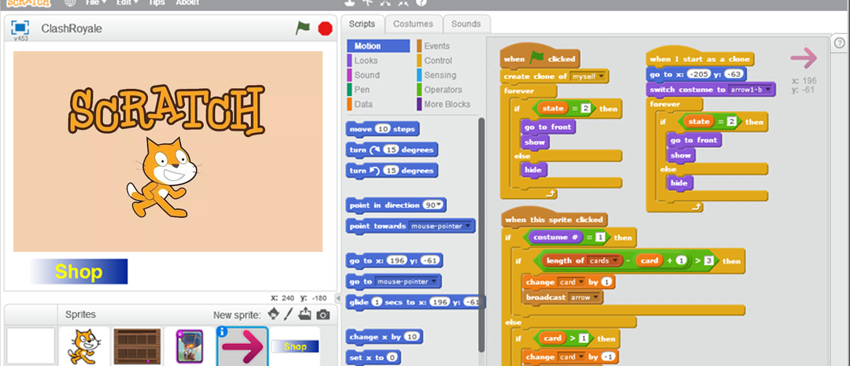Click the value field in change x by 10
Viewport: 850px width, 366px height.
pyautogui.click(x=412, y=337)
